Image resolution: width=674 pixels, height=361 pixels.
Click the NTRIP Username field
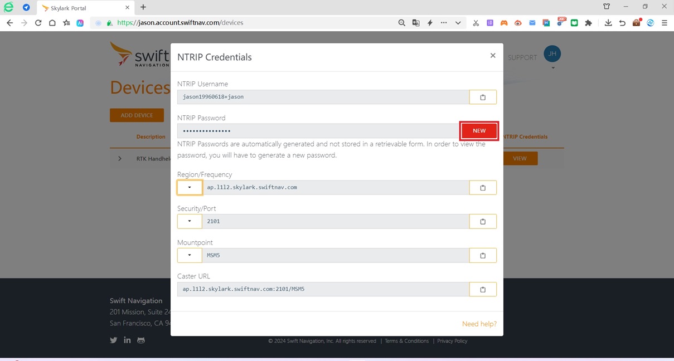coord(323,97)
